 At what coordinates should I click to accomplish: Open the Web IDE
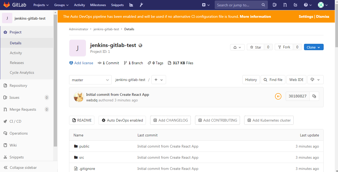pyautogui.click(x=296, y=80)
